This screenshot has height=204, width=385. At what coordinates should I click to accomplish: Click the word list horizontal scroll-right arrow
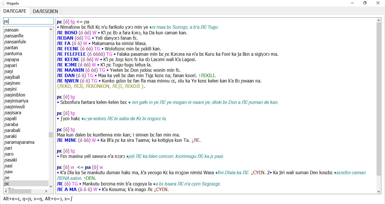46,191
